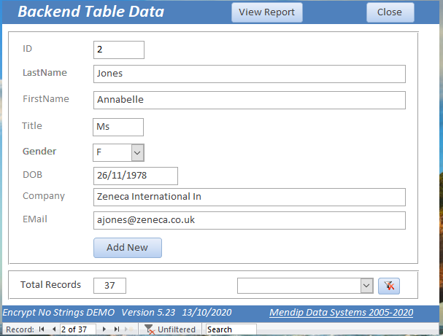Click the ID label
Image resolution: width=443 pixels, height=336 pixels.
[x=28, y=49]
